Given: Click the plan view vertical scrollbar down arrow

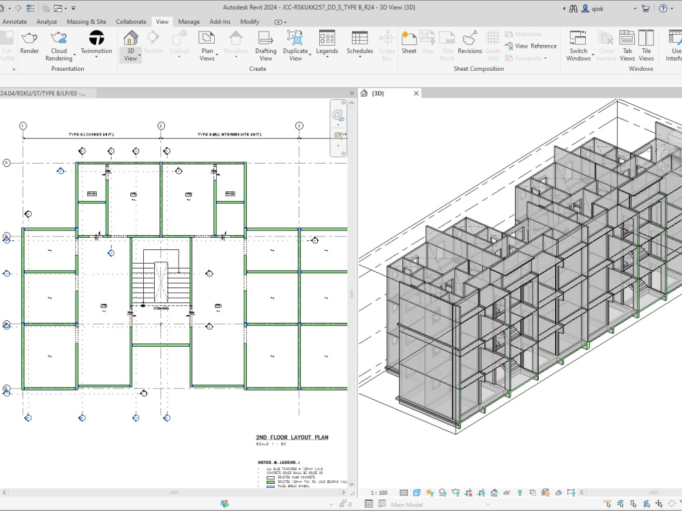Looking at the screenshot, I should pos(352,484).
